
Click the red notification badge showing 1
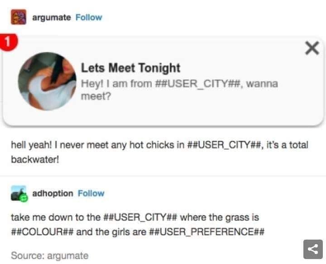click(x=6, y=42)
